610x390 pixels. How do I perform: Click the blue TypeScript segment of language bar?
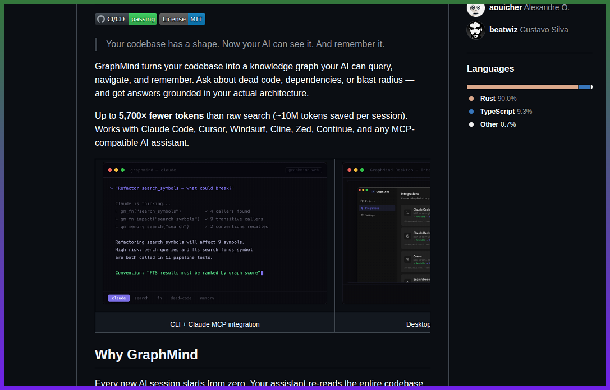585,87
